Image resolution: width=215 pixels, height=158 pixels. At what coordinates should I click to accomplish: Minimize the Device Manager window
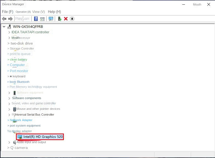click(184, 4)
